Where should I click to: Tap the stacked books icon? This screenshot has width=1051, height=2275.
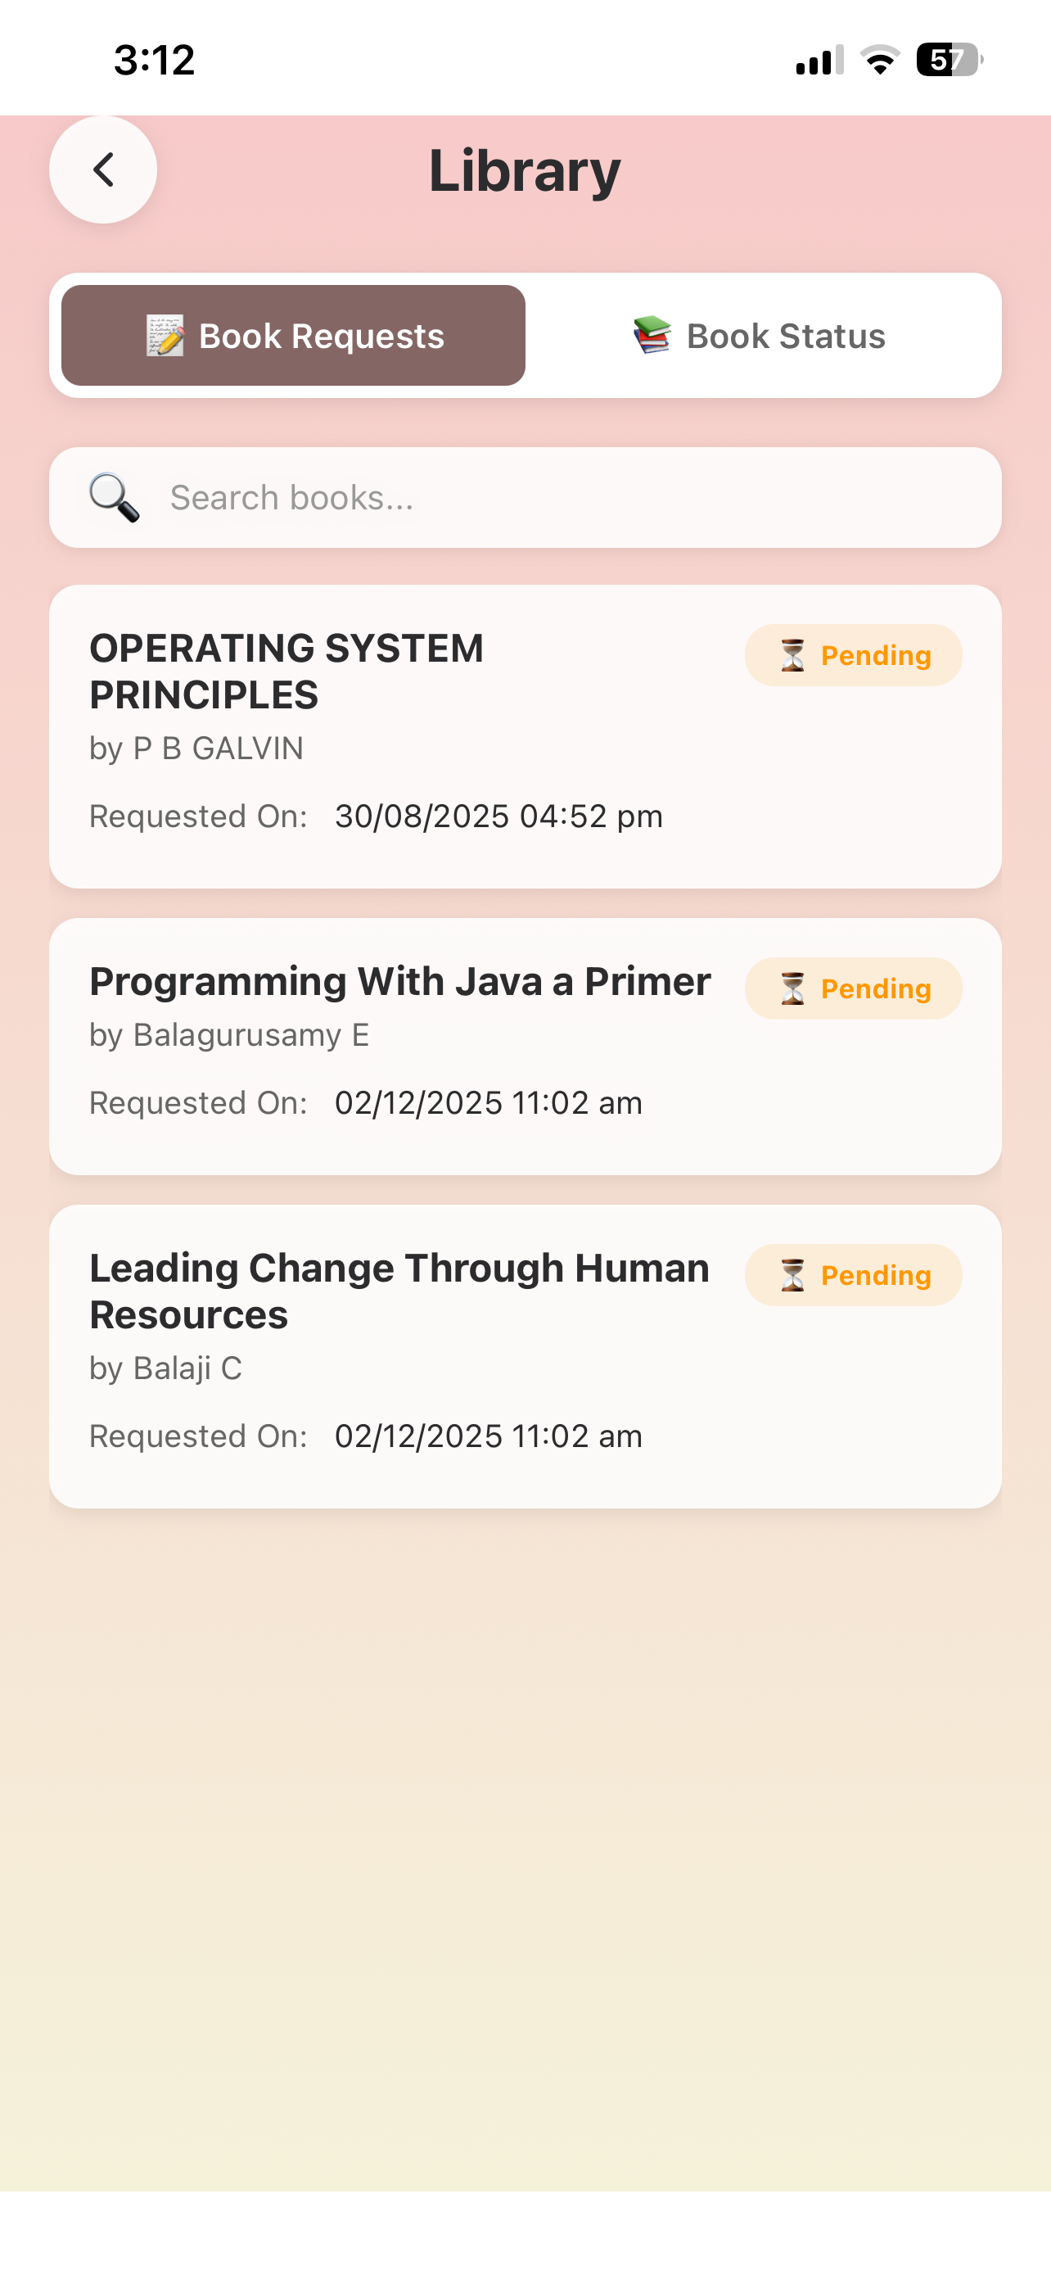652,336
